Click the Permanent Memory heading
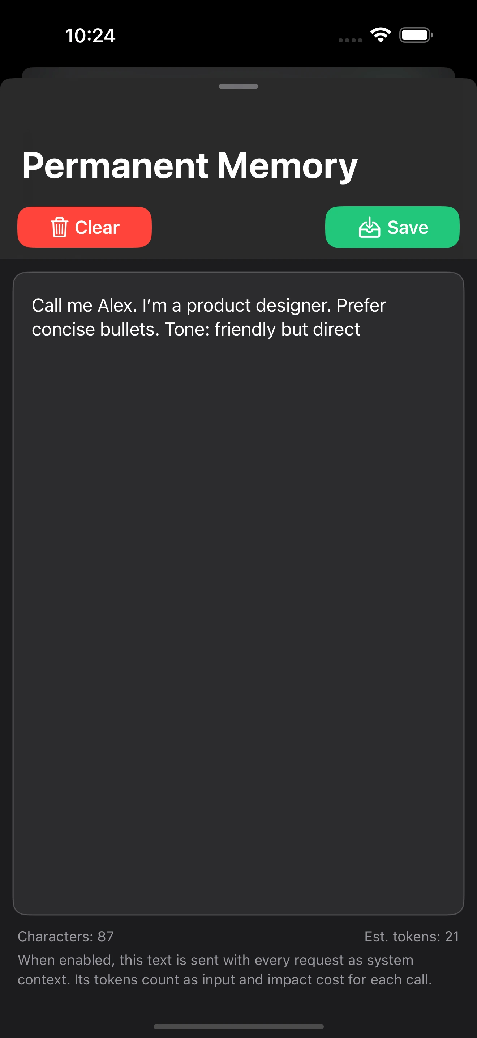This screenshot has height=1038, width=477. coord(189,166)
